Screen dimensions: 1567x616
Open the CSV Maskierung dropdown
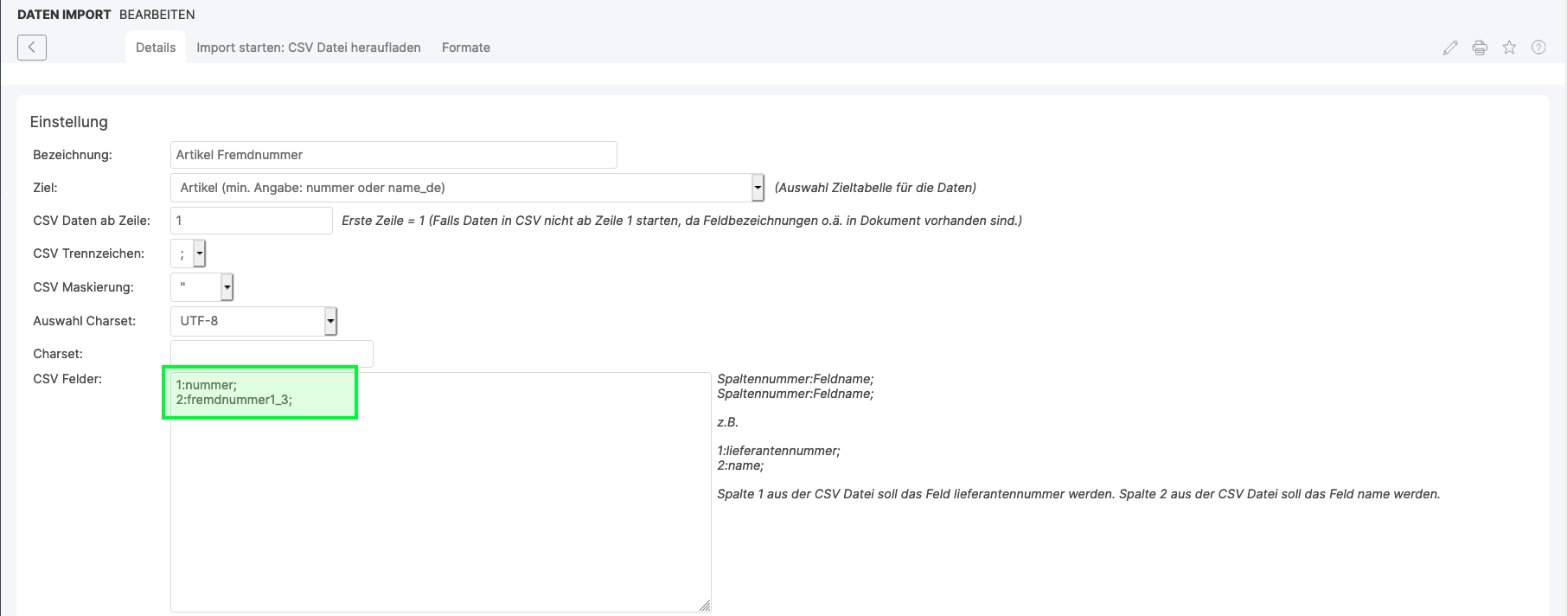coord(202,287)
